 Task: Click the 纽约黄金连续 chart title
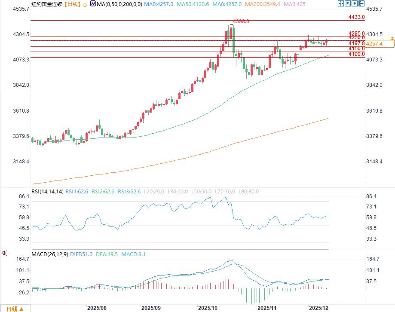tap(47, 4)
